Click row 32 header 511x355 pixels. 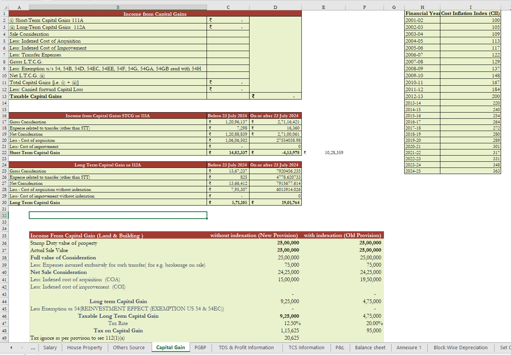[4, 215]
